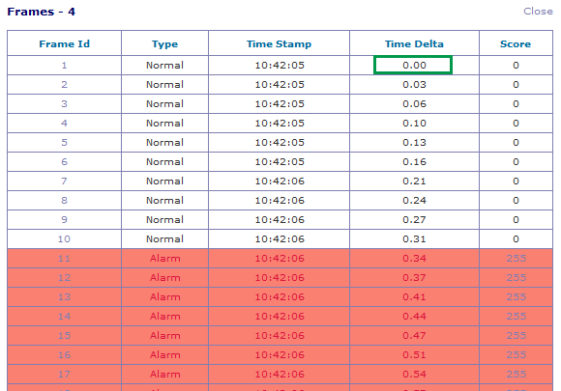Select the 0.16 time delta cell
The image size is (561, 391).
click(x=414, y=162)
